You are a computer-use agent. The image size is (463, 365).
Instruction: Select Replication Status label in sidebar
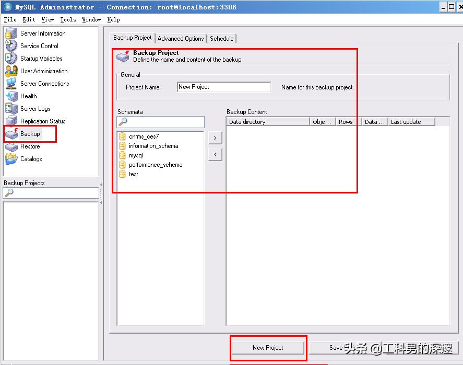(x=43, y=121)
